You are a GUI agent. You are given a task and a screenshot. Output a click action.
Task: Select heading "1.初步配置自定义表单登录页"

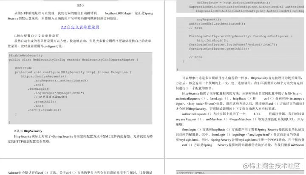click(36, 36)
